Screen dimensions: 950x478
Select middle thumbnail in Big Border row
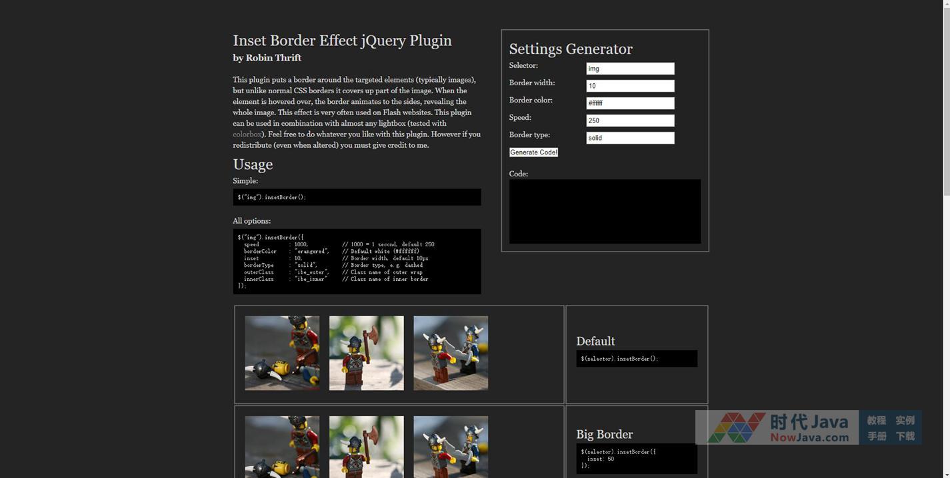[x=366, y=446]
